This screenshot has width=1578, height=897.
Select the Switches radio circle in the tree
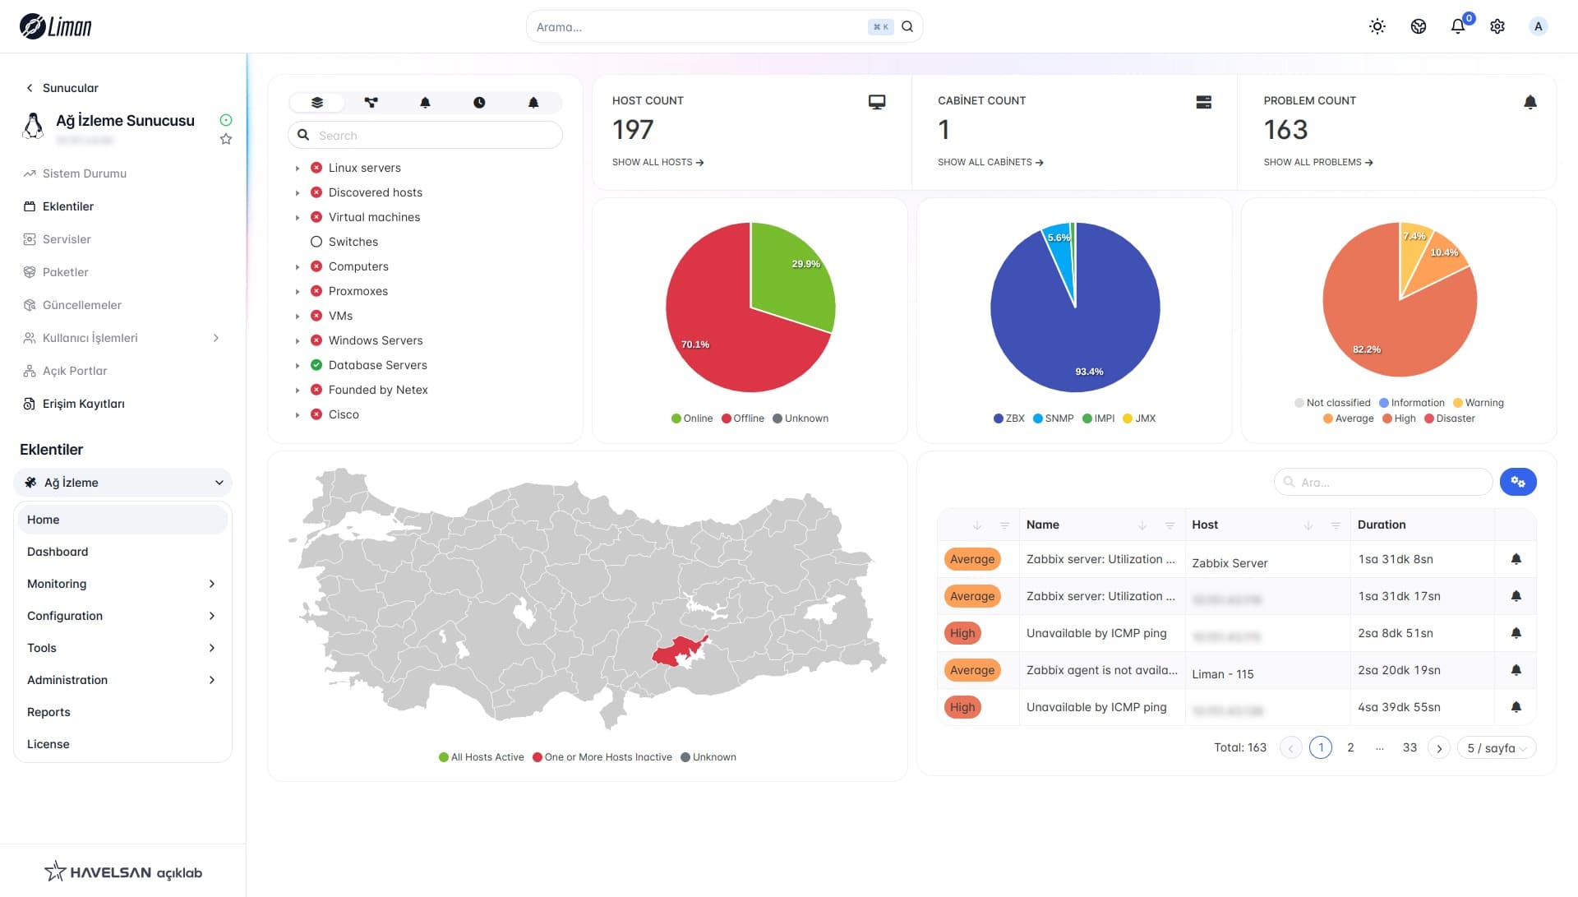pos(316,241)
